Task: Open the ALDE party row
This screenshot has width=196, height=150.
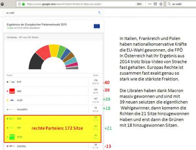Action: pyautogui.click(x=53, y=100)
